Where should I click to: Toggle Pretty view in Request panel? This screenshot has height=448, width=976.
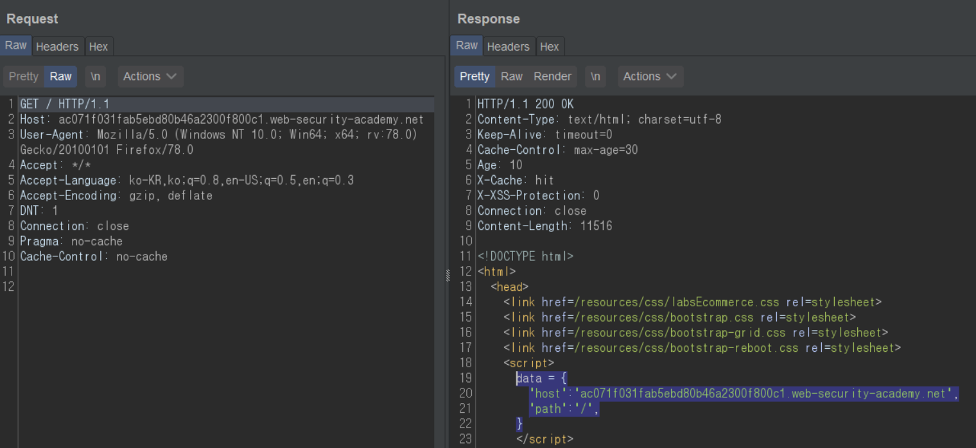(x=24, y=76)
